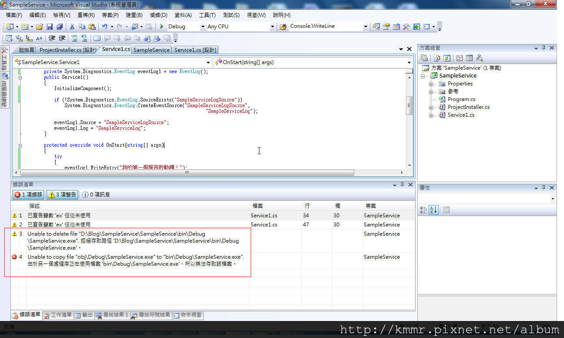Click the Properties icon in the 方案總管 toolbar
Image resolution: width=564 pixels, height=338 pixels.
pyautogui.click(x=424, y=58)
